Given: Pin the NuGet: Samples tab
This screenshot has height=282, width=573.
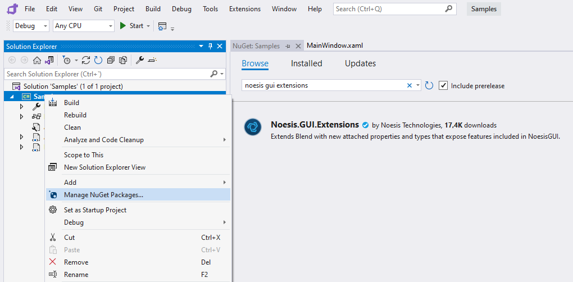Looking at the screenshot, I should point(288,46).
